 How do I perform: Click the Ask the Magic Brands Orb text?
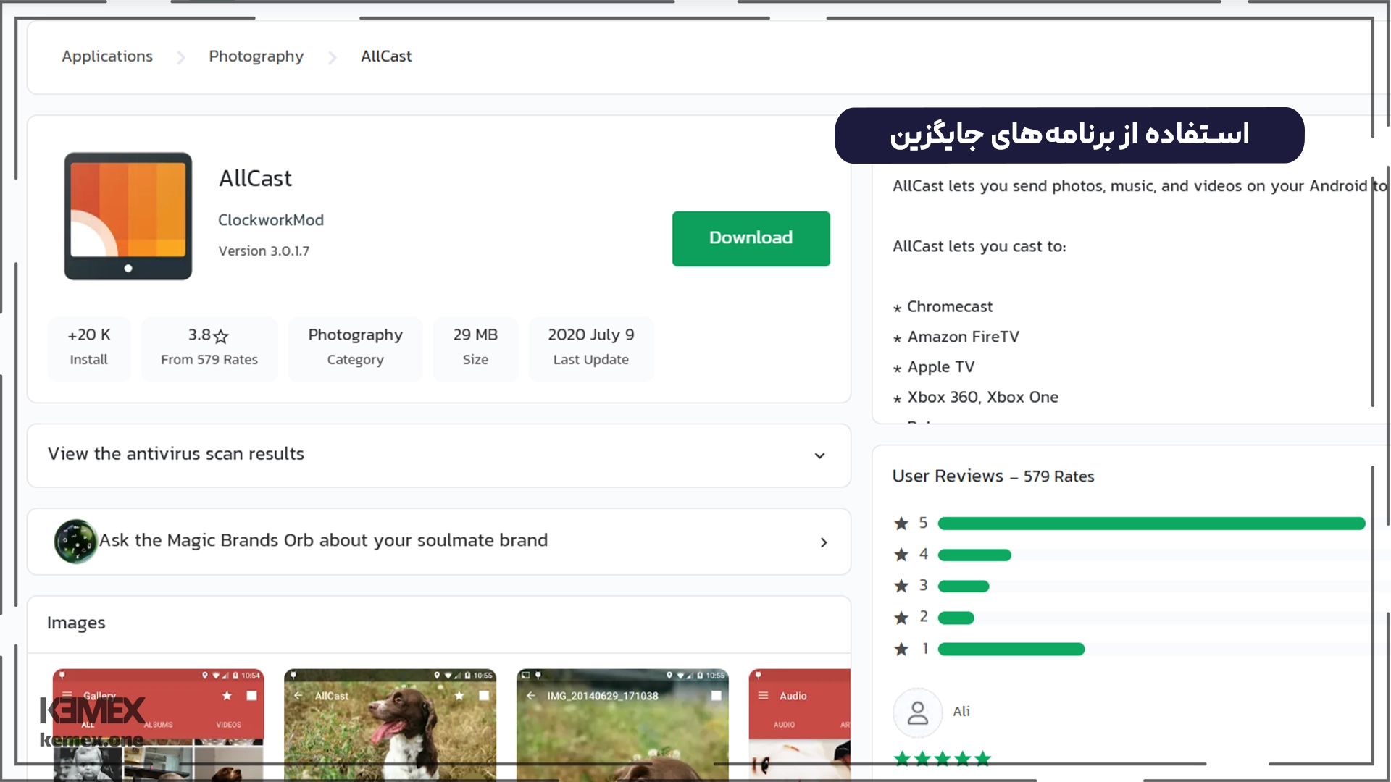(323, 541)
